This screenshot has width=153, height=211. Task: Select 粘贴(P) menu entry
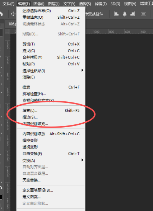tap(51, 64)
